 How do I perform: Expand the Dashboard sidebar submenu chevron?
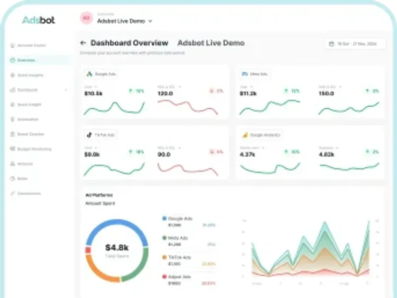click(x=66, y=90)
